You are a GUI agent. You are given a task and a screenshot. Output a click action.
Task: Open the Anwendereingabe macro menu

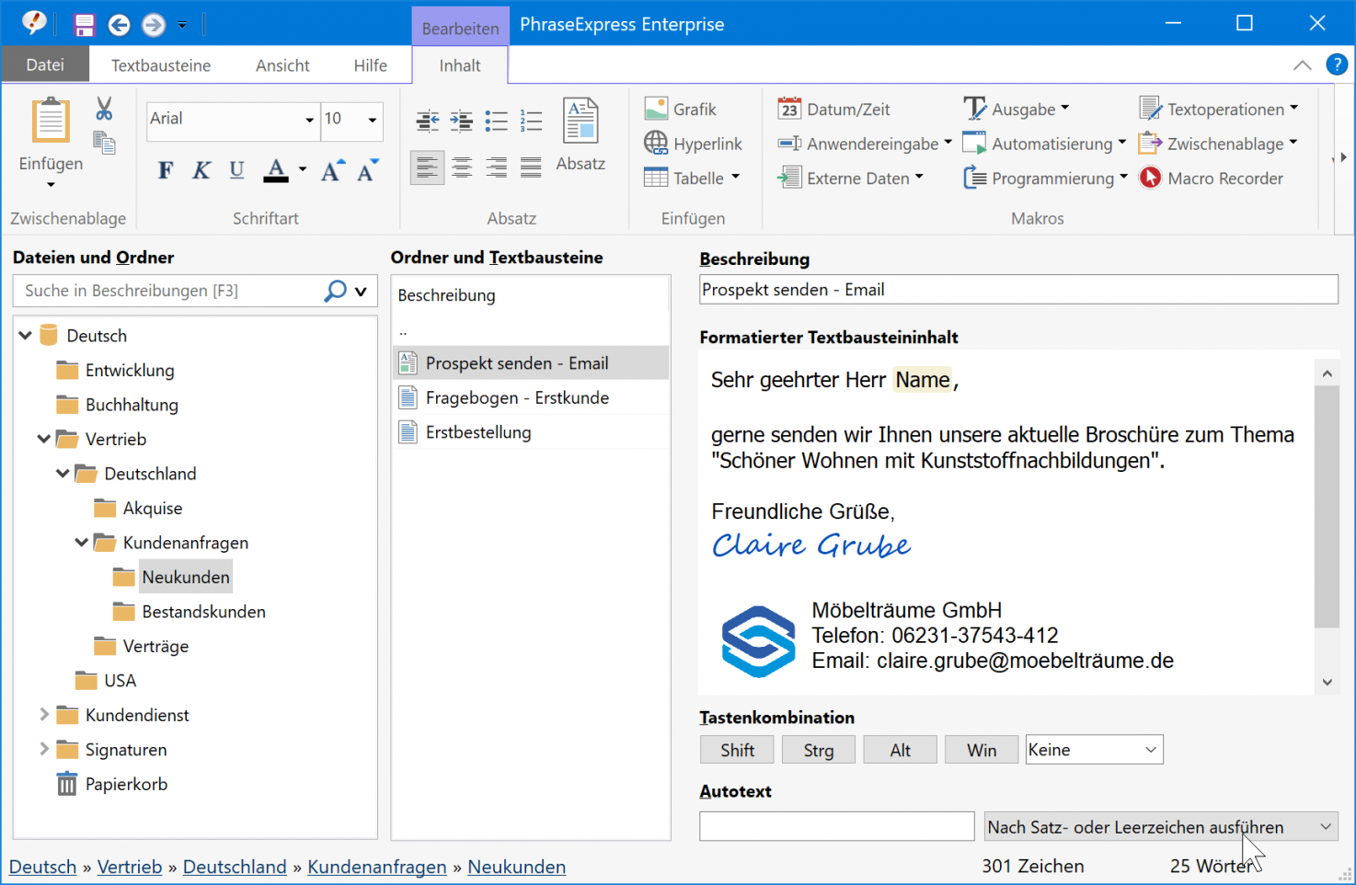tap(865, 144)
